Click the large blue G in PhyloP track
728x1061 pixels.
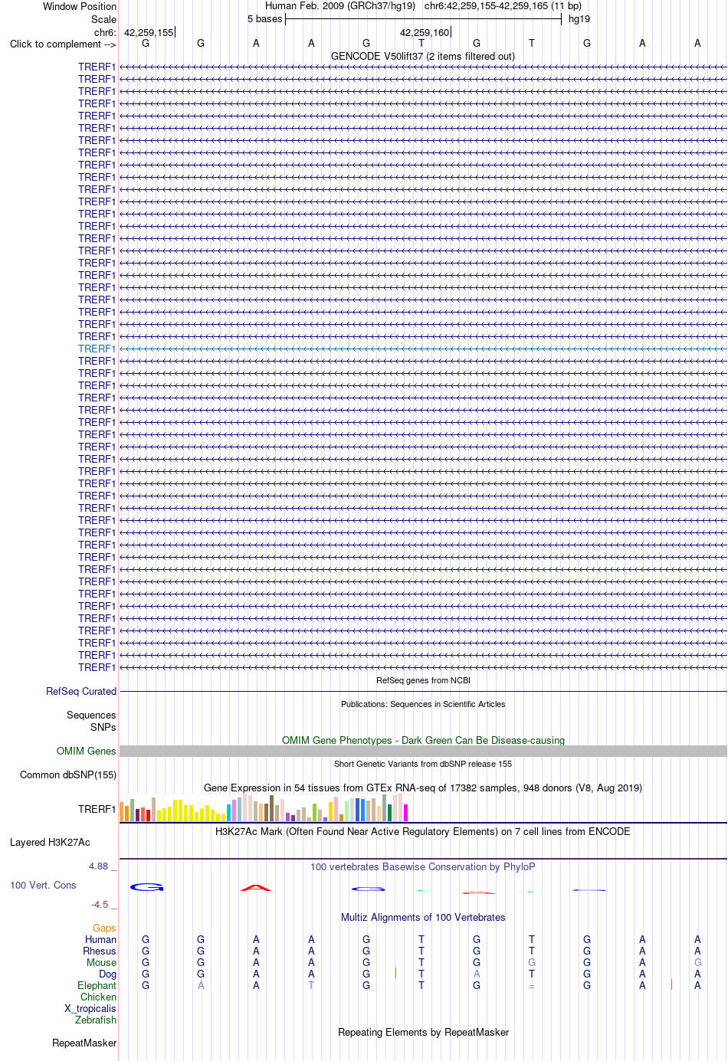[146, 887]
